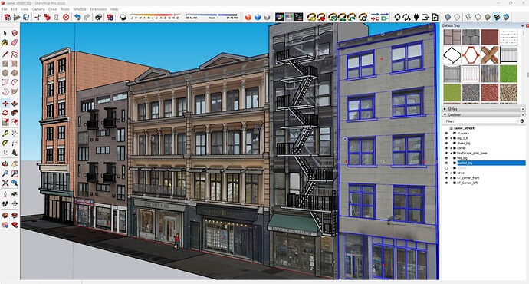The height and width of the screenshot is (284, 529).
Task: Save the model with the floppy icon
Action: pyautogui.click(x=26, y=17)
